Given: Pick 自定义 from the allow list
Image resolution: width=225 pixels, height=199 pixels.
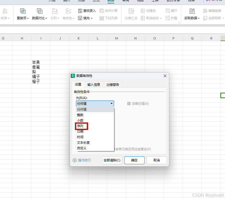Looking at the screenshot, I should point(95,148).
